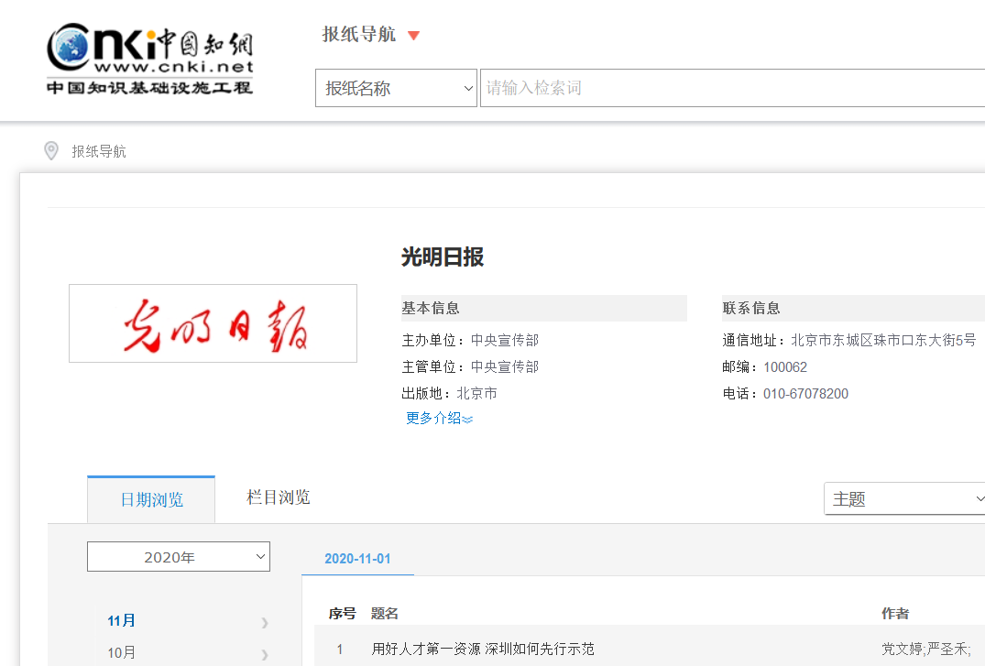Click the 光明日报 title heading

pos(443,257)
